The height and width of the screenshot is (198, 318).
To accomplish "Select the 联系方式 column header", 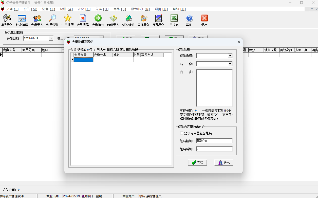I will pyautogui.click(x=152, y=55).
